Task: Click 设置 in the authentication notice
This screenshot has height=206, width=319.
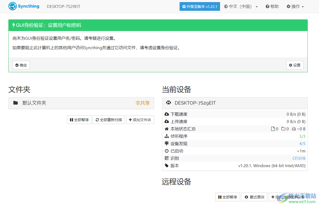Action: click(295, 65)
